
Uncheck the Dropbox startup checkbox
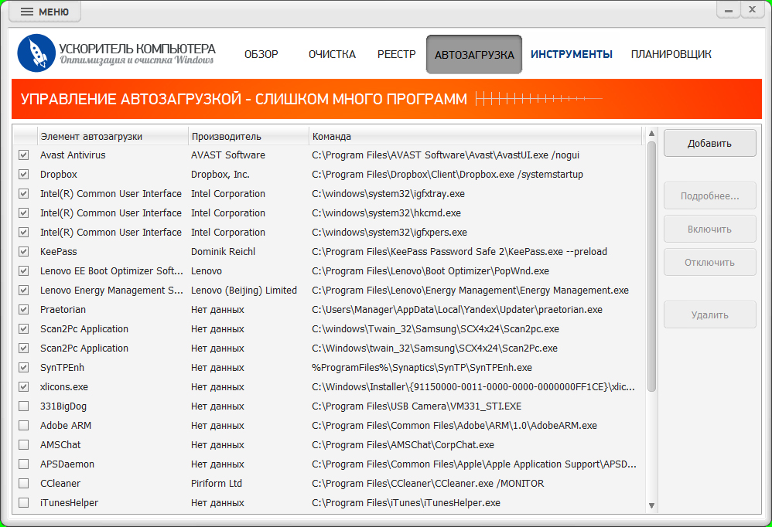24,174
